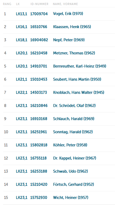The width and height of the screenshot is (115, 206).
Task: Click Schlauch, Harald (1969) name
Action: pos(74,119)
